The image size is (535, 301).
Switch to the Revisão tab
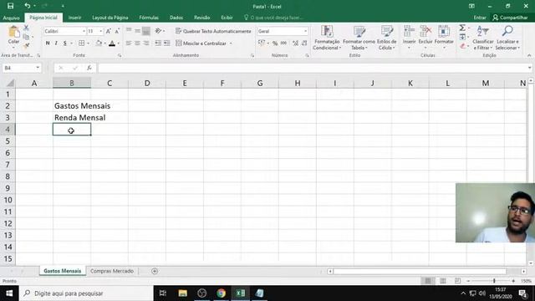pos(202,18)
